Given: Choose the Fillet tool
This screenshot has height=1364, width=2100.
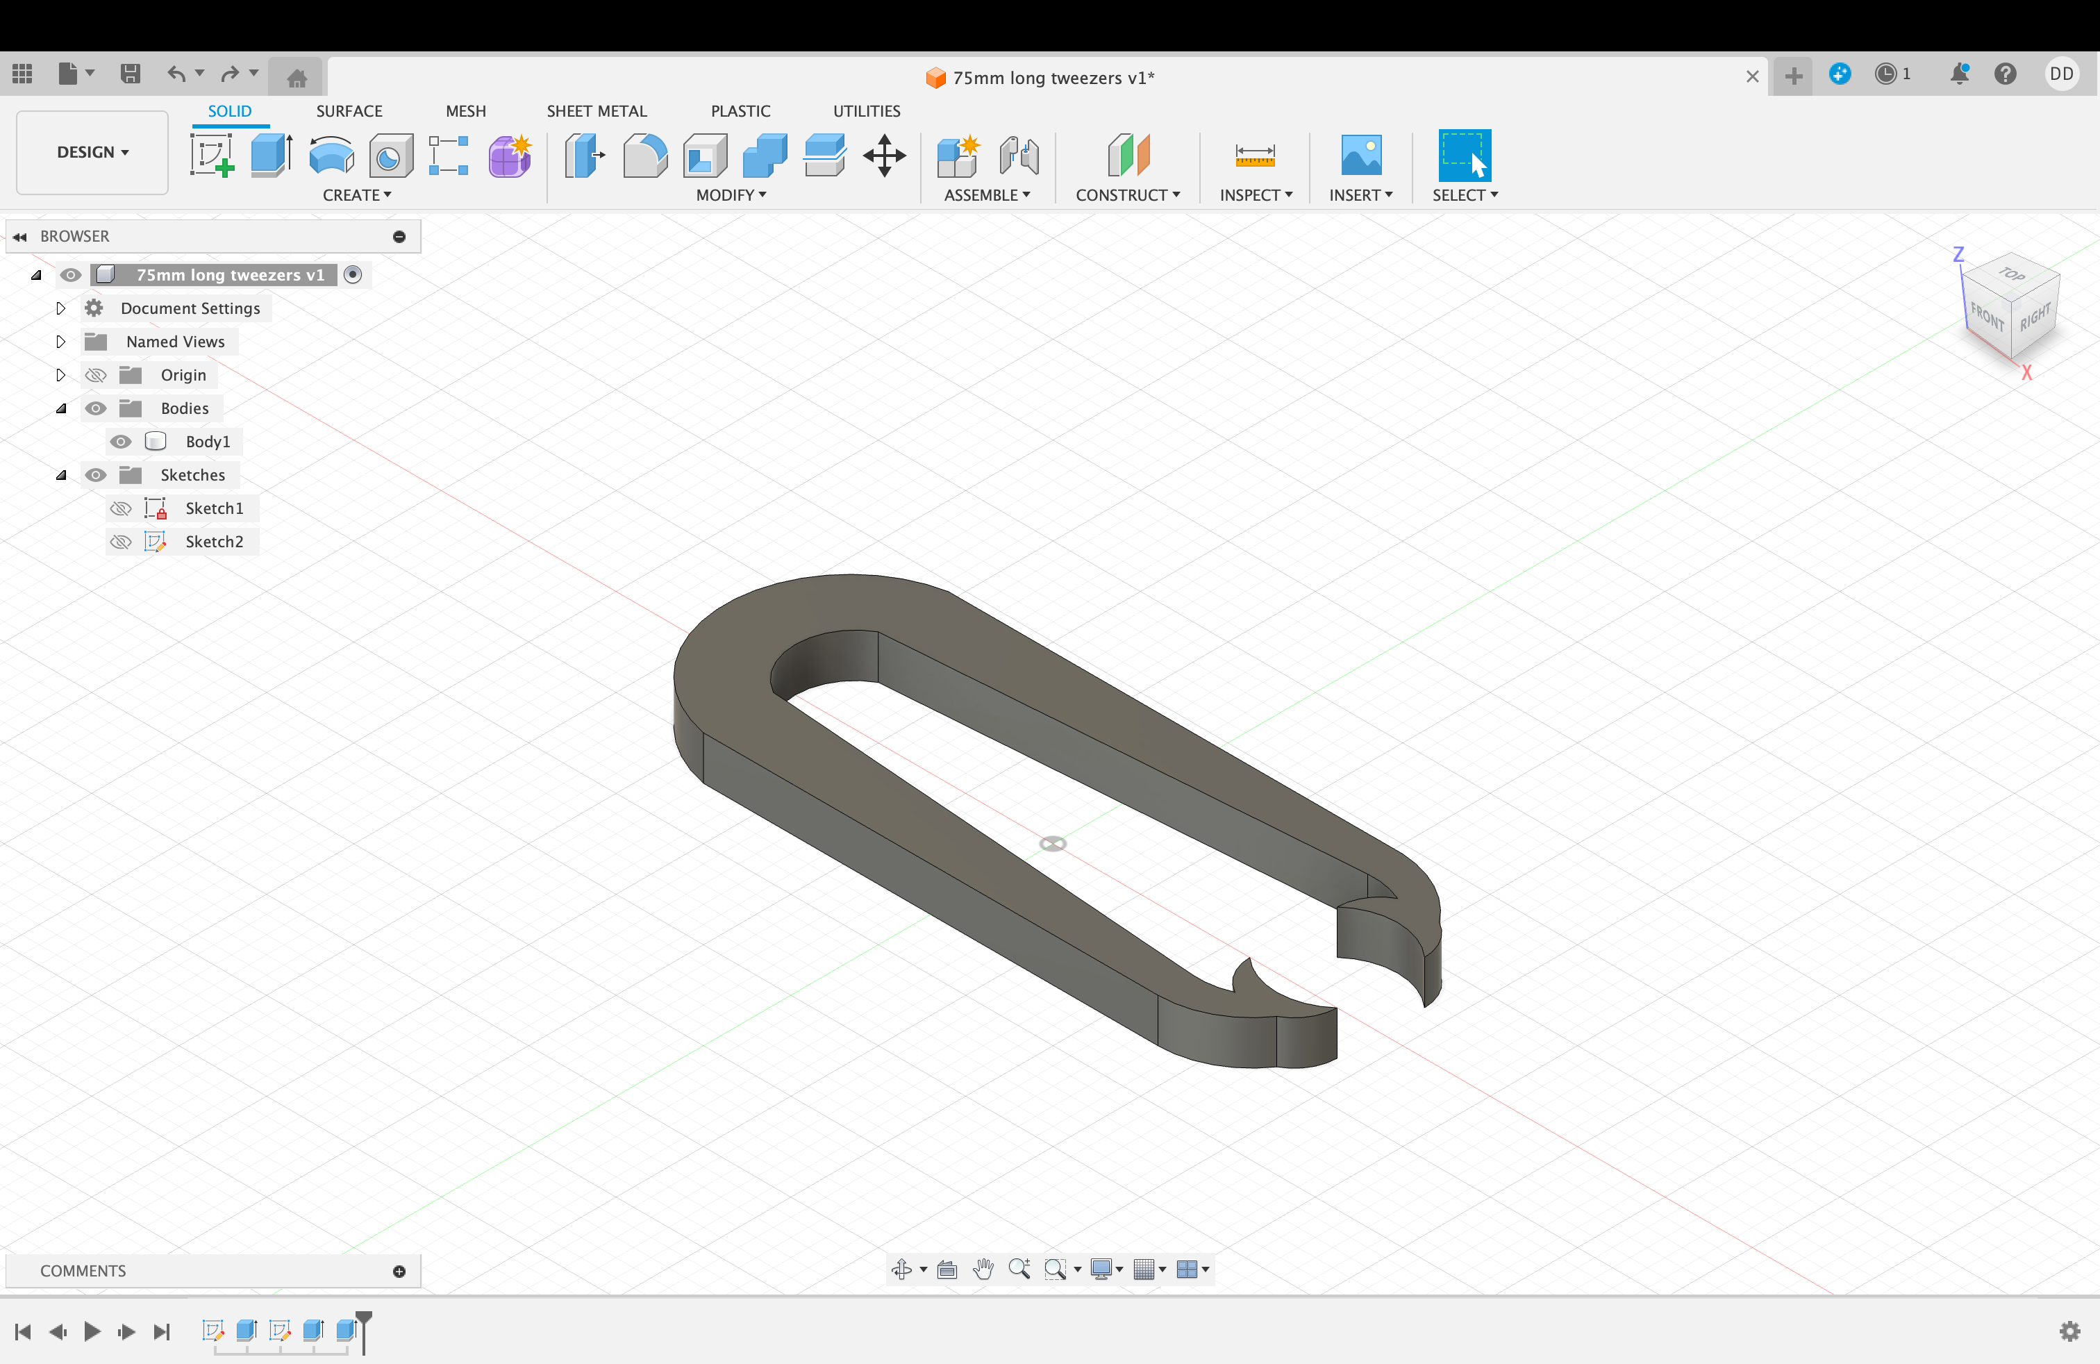Looking at the screenshot, I should [x=645, y=156].
